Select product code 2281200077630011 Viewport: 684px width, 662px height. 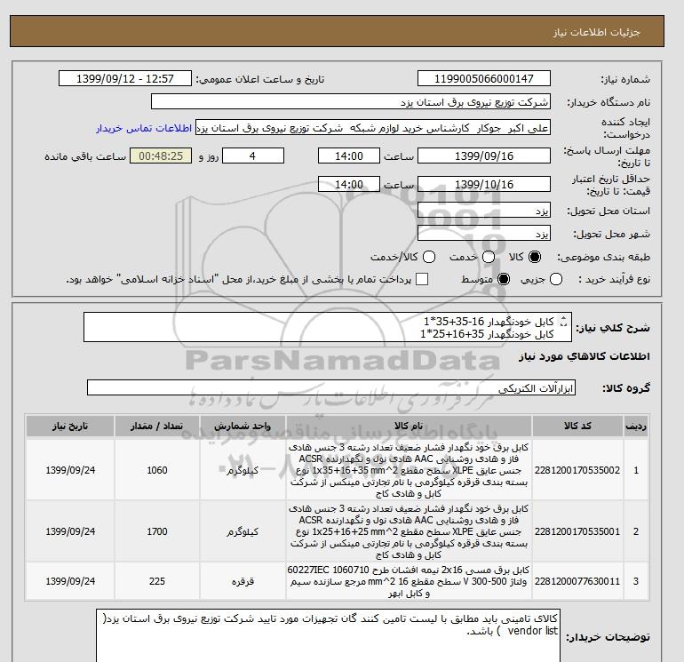pyautogui.click(x=577, y=581)
